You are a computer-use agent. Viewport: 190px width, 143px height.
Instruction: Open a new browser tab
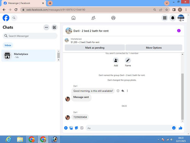point(50,3)
